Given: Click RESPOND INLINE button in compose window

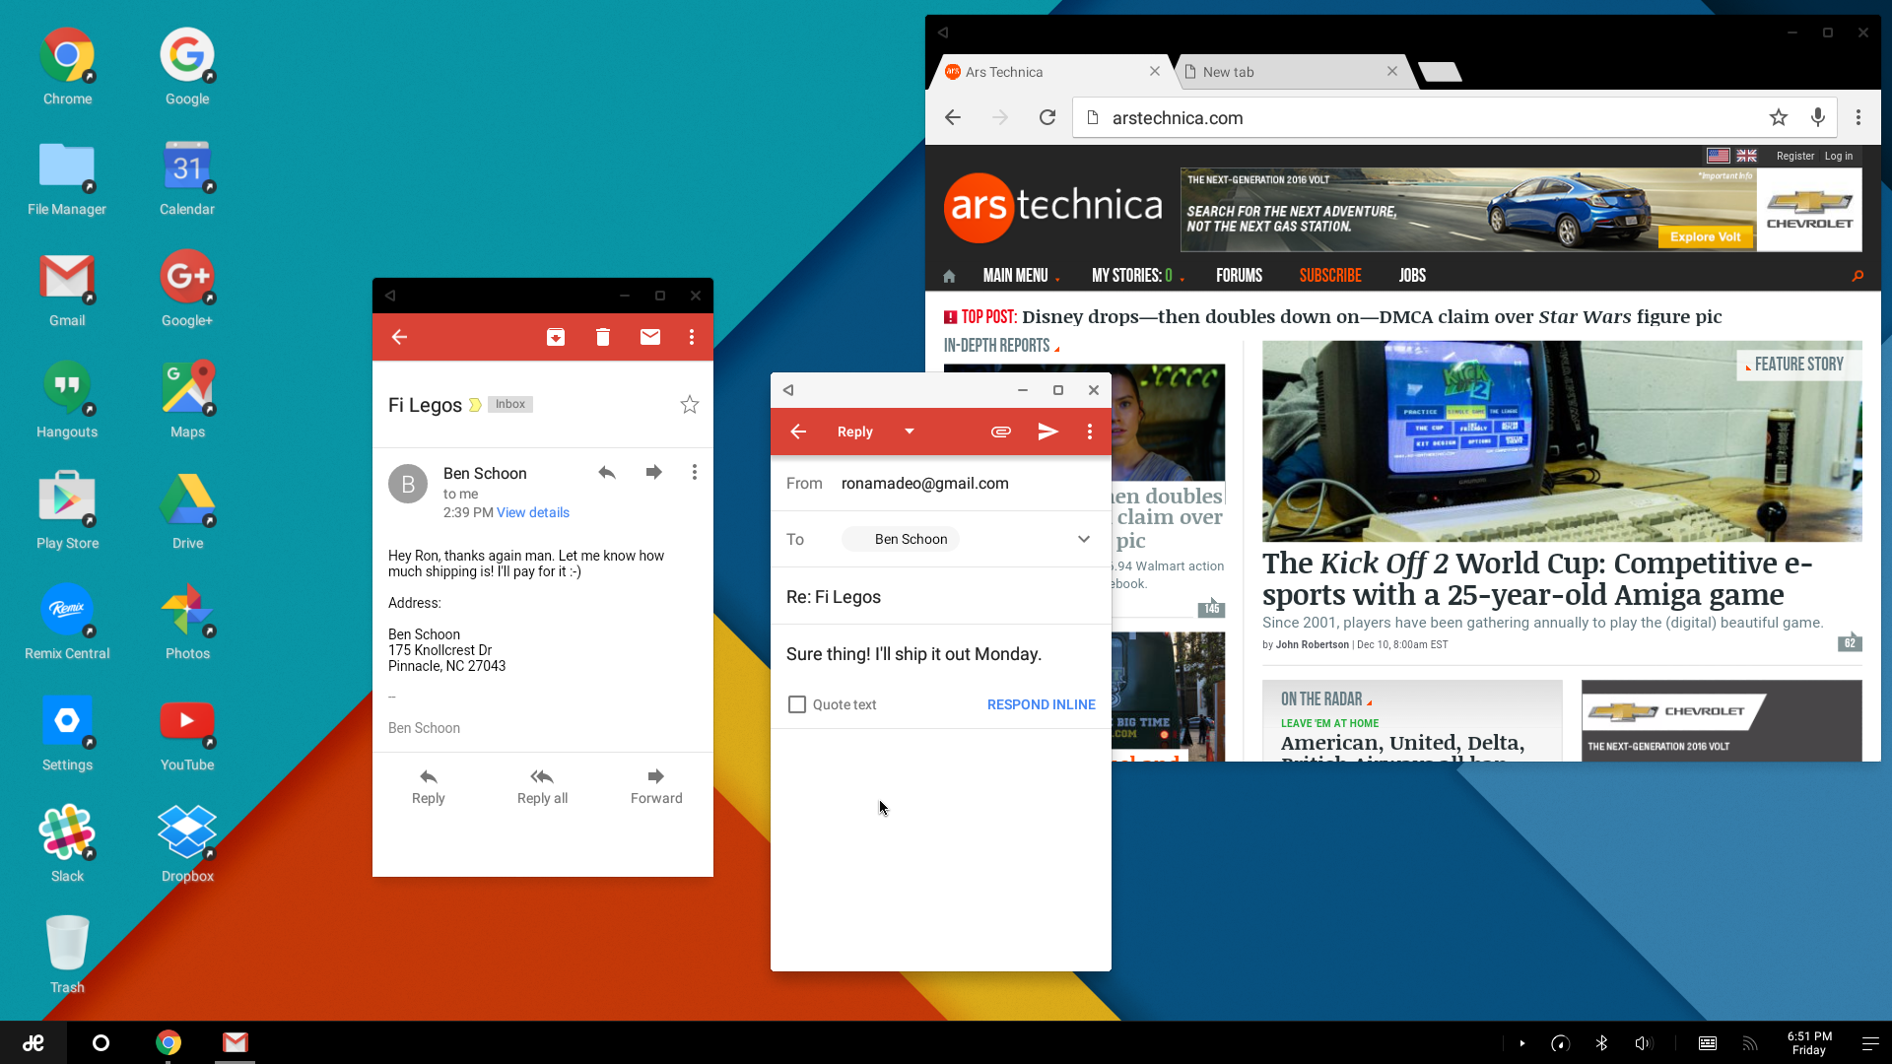Looking at the screenshot, I should pos(1043,704).
